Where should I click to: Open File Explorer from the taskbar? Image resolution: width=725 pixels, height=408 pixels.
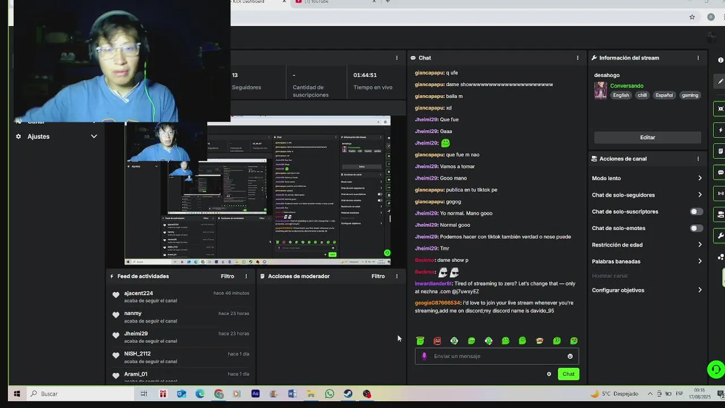click(311, 394)
